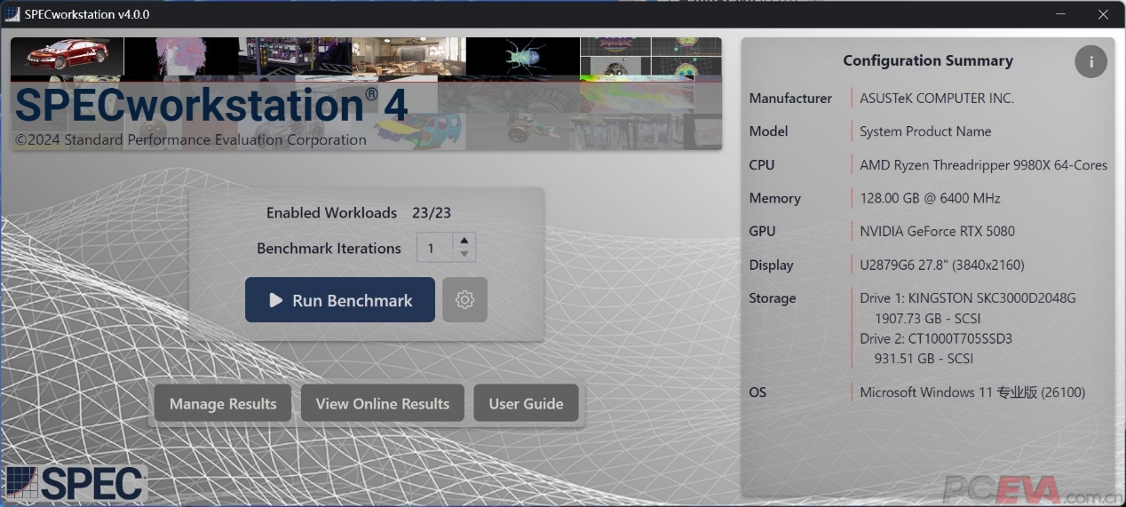Select the KINGSTON Drive 1 storage entry
Screen dimensions: 1126x507
[x=967, y=298]
